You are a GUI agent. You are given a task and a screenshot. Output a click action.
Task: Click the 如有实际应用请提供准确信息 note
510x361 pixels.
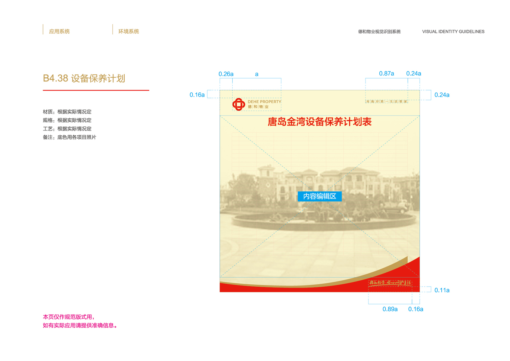(x=80, y=325)
